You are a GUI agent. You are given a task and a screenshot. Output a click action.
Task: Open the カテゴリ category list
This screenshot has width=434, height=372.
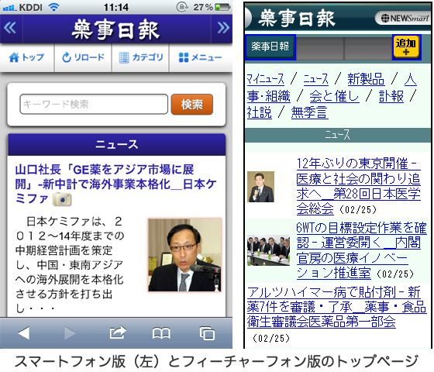pyautogui.click(x=140, y=57)
